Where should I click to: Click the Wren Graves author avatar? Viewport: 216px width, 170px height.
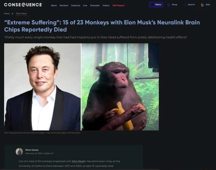tap(19, 152)
